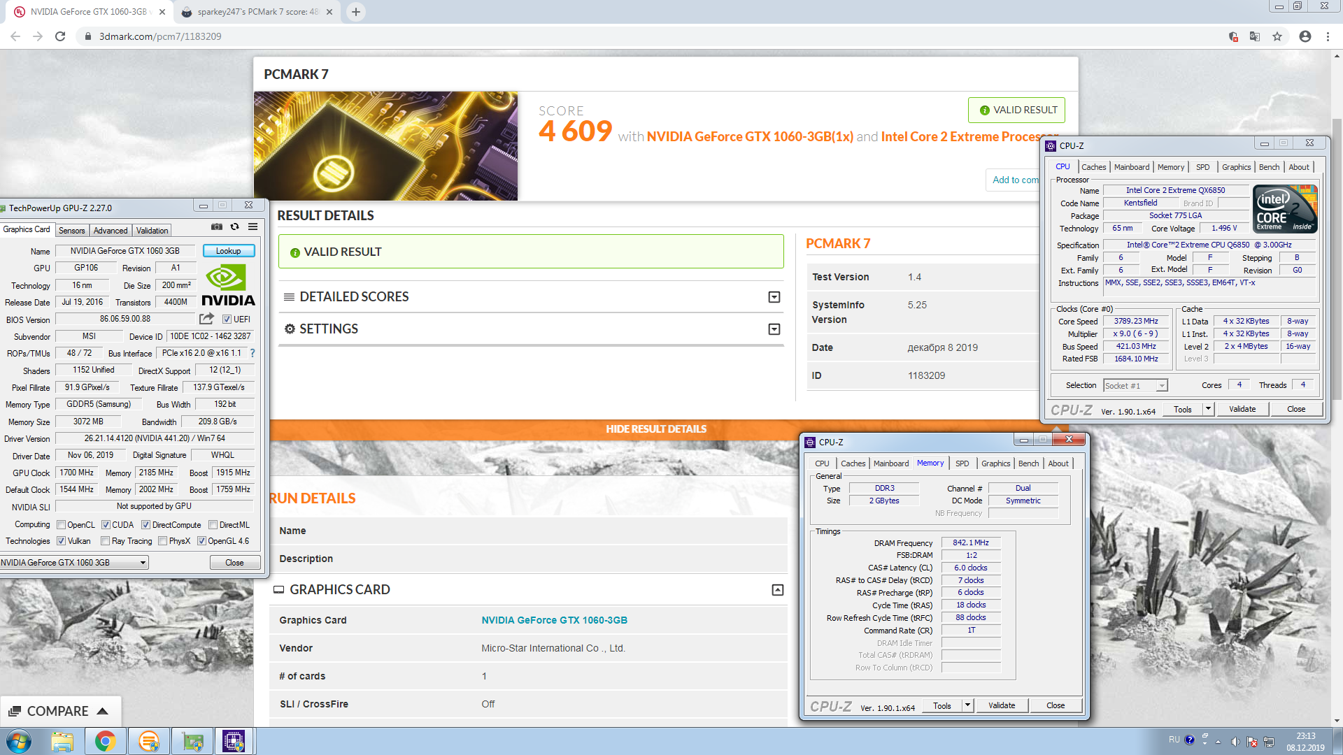Image resolution: width=1343 pixels, height=755 pixels.
Task: Switch to Validation tab in GPU-Z
Action: (152, 231)
